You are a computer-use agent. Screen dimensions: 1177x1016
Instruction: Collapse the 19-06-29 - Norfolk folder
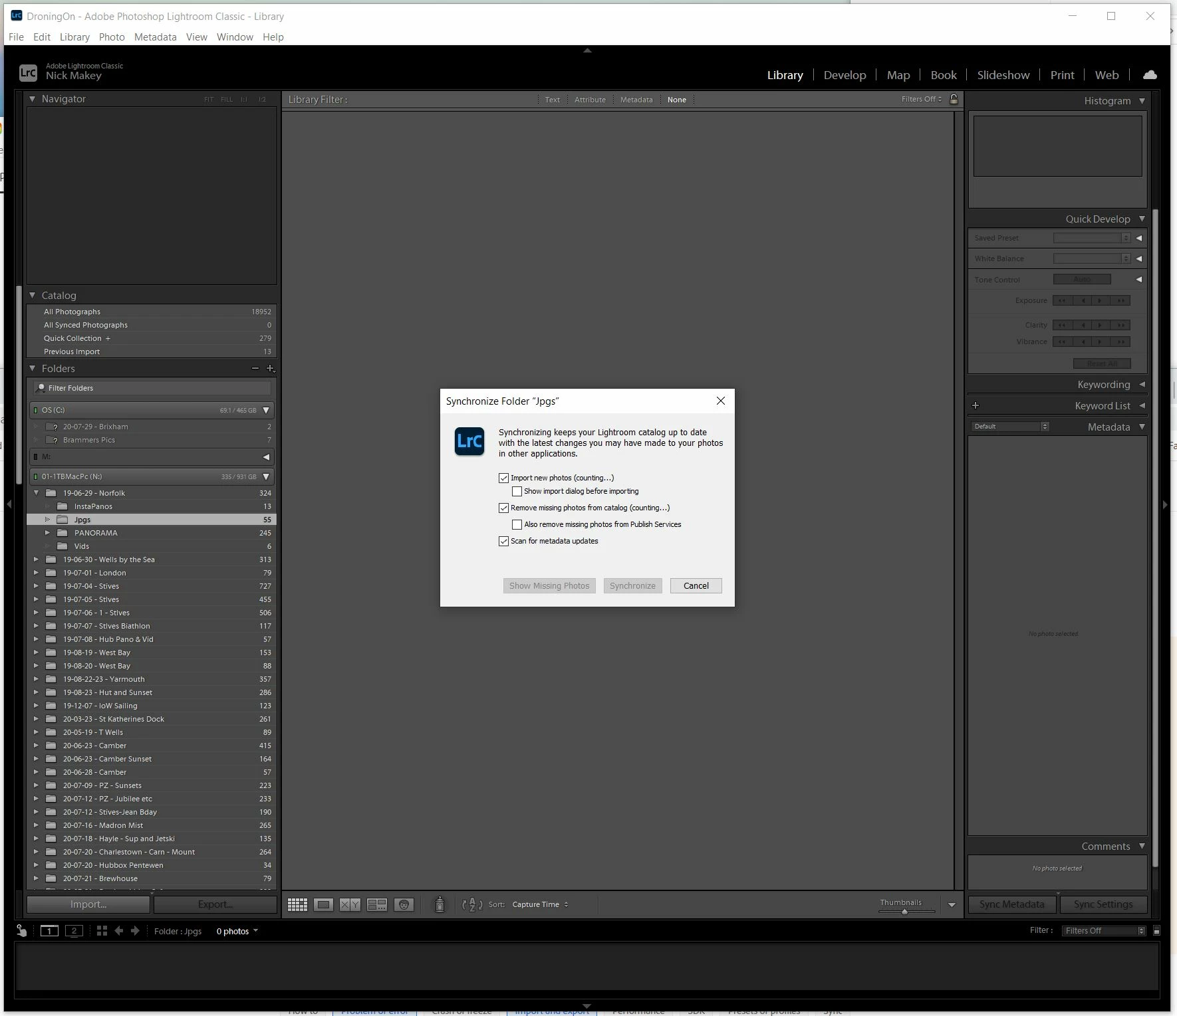(37, 493)
